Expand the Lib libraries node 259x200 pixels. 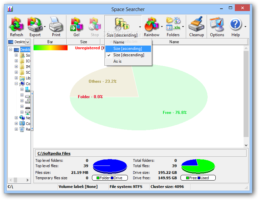pyautogui.click(x=16, y=78)
